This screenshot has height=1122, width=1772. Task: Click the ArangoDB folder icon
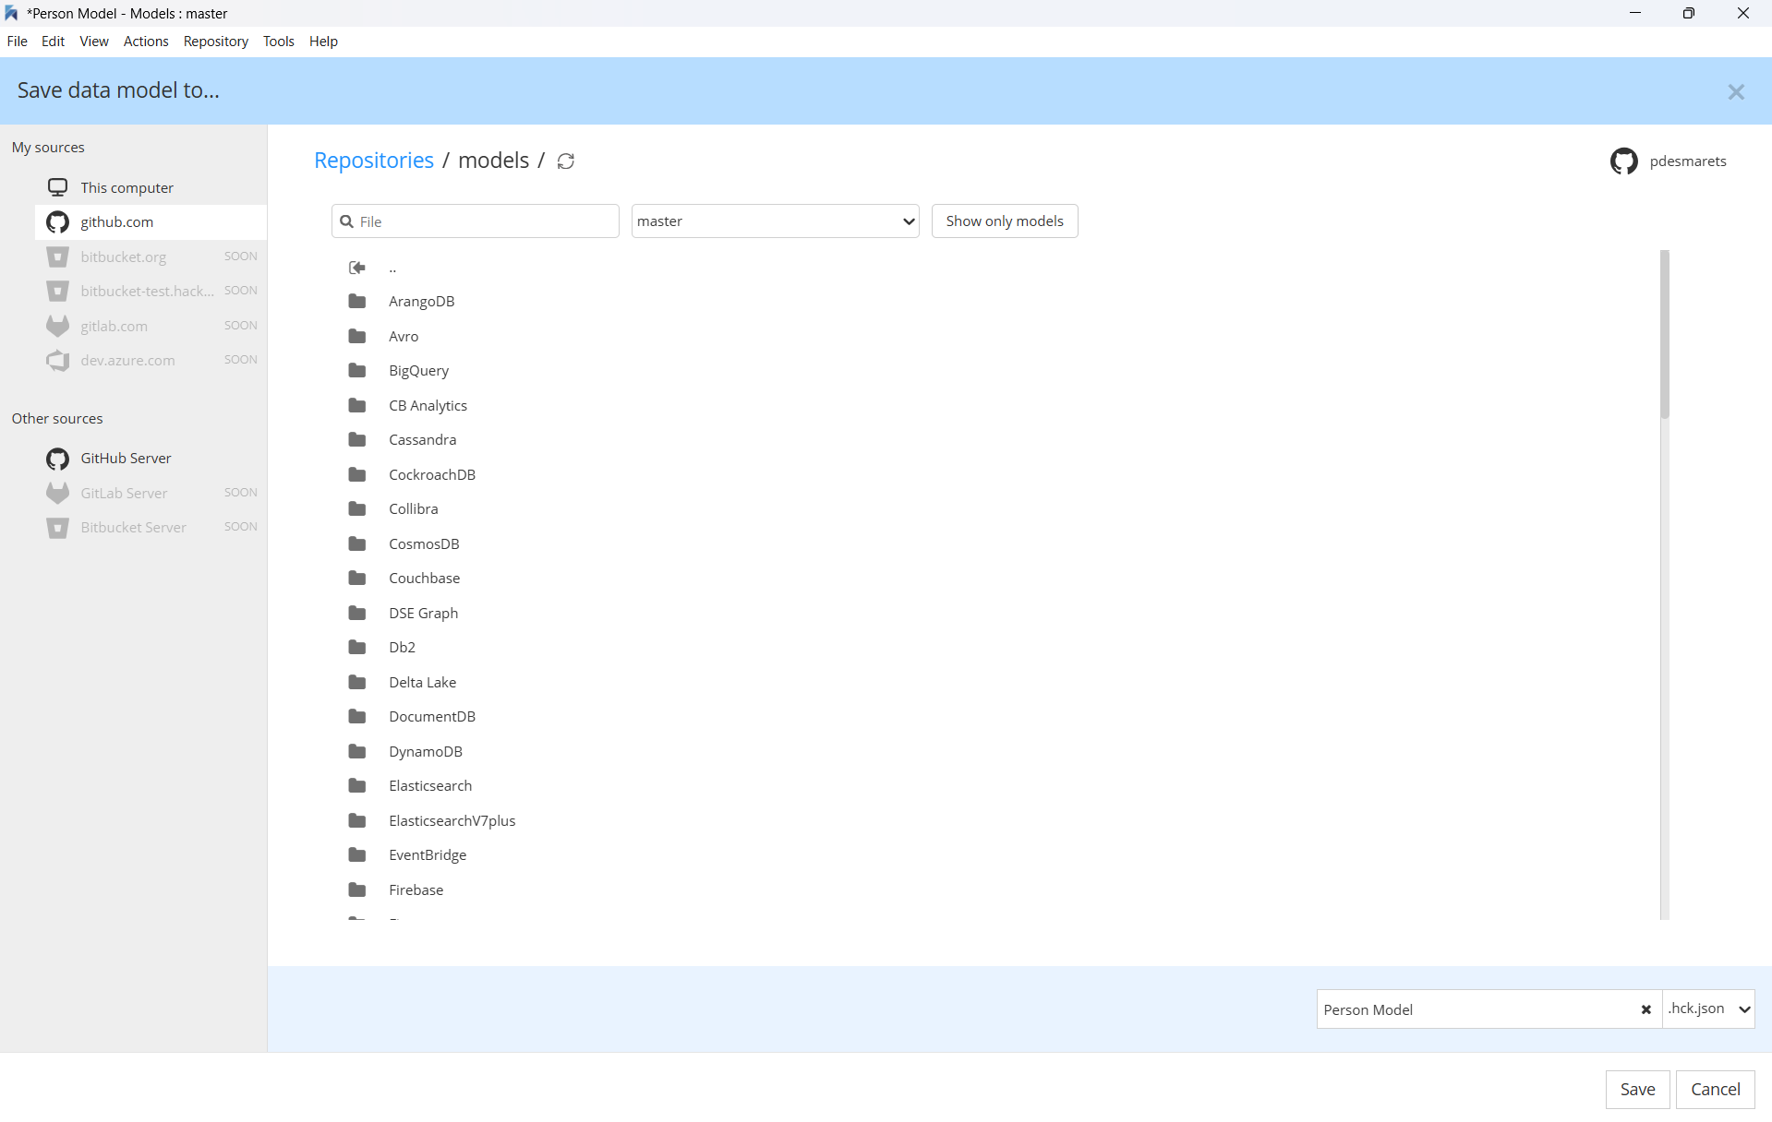click(x=357, y=302)
